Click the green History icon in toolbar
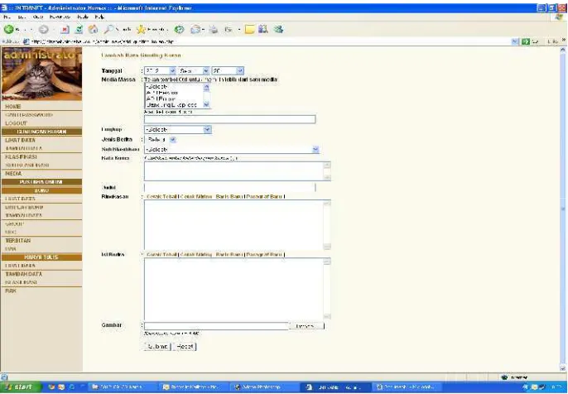 tap(179, 30)
